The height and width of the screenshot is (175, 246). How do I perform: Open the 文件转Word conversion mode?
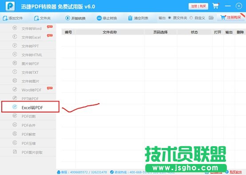28,28
